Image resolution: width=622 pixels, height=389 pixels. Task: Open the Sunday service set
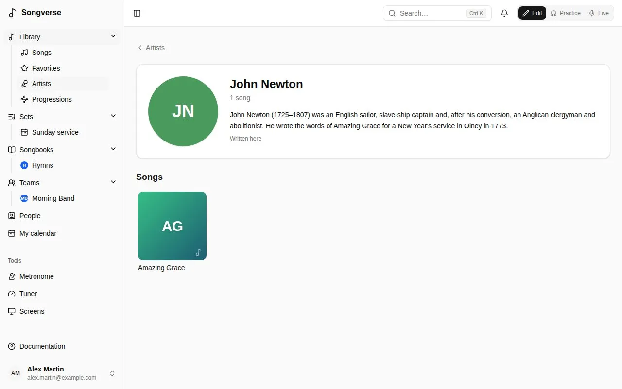(x=63, y=132)
